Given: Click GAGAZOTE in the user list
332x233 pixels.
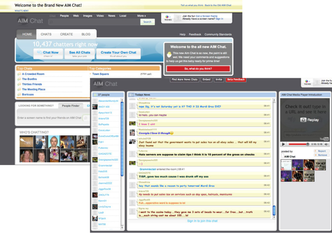Looking at the screenshot, I should pos(105,154).
